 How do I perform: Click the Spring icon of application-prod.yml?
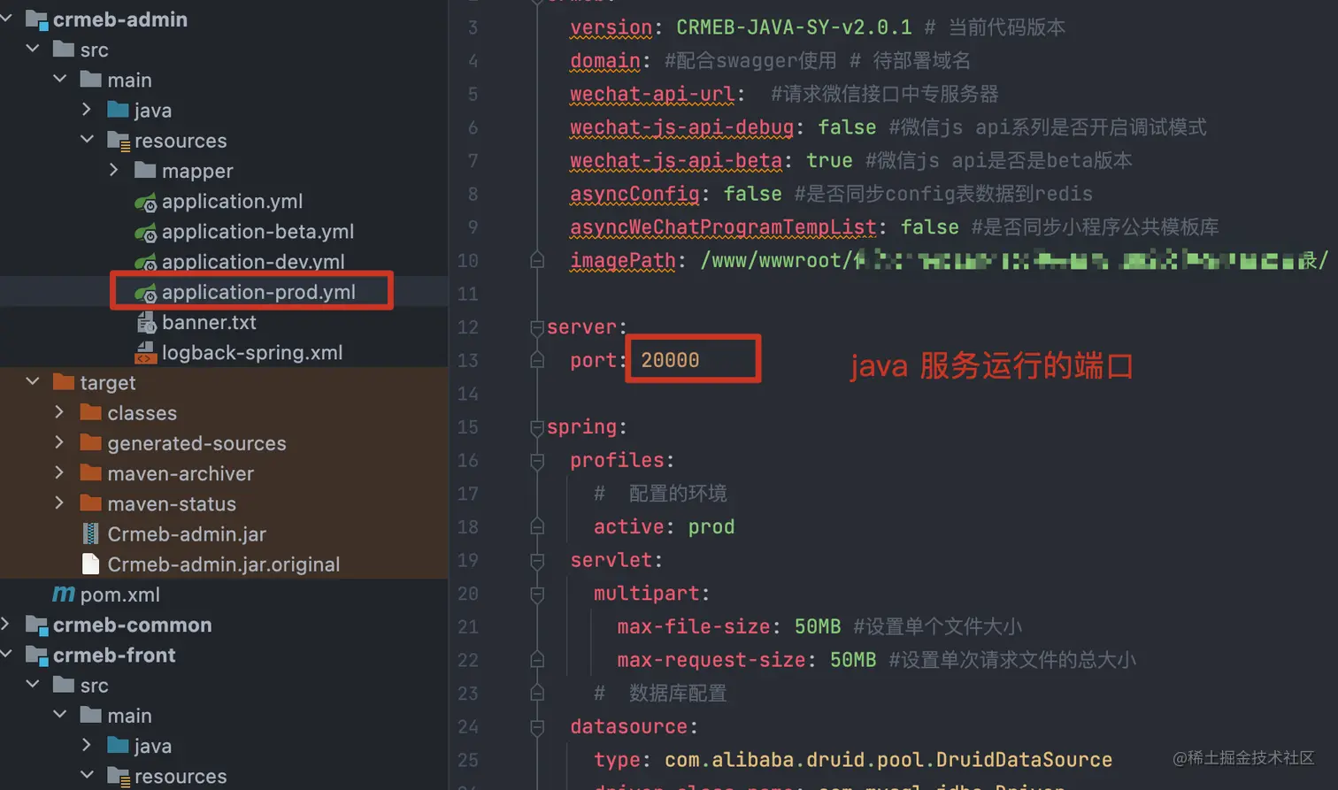click(146, 293)
